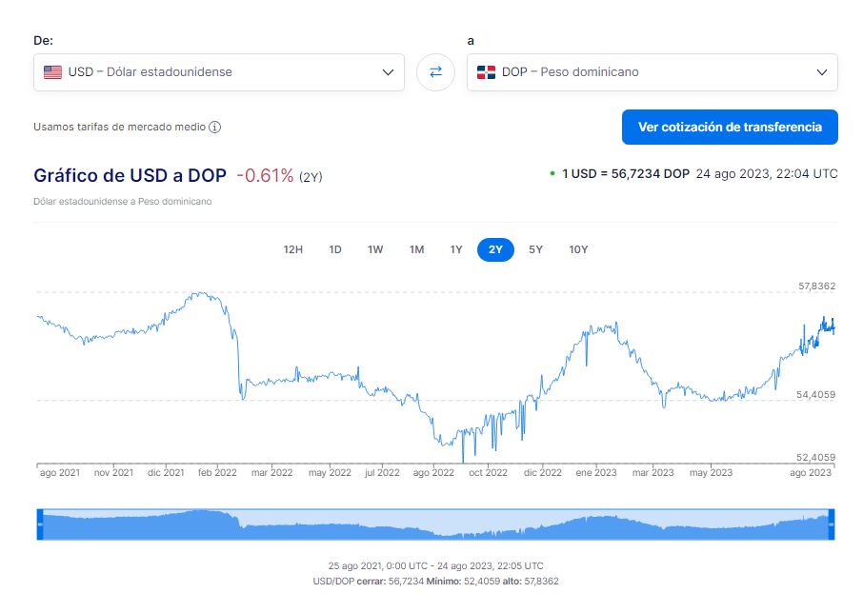The width and height of the screenshot is (863, 613).
Task: Click the US flag icon
Action: click(x=52, y=72)
